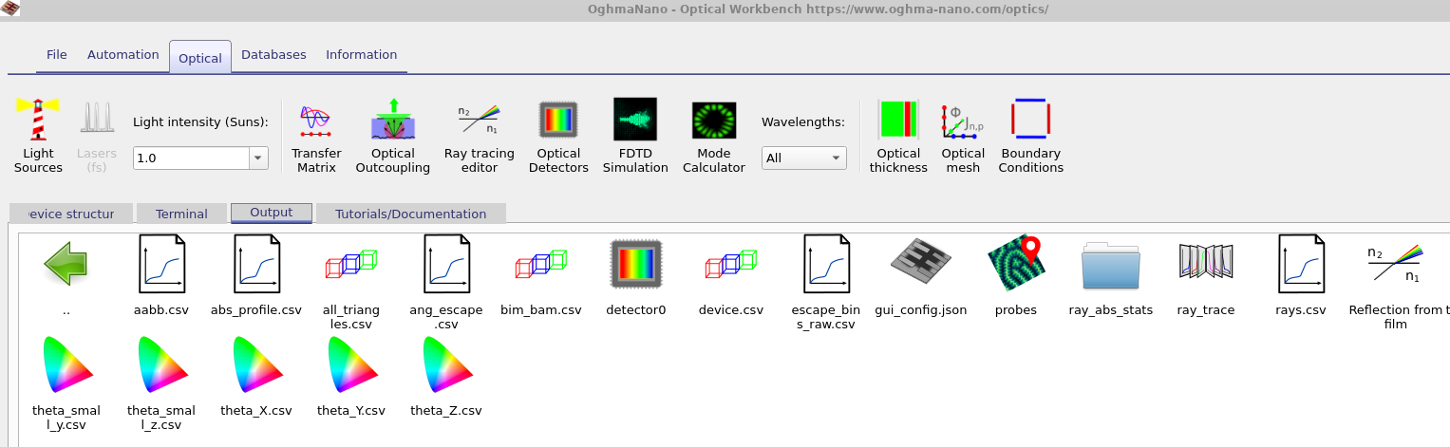The image size is (1450, 447).
Task: Select the Optical ribbon tab
Action: click(x=200, y=57)
